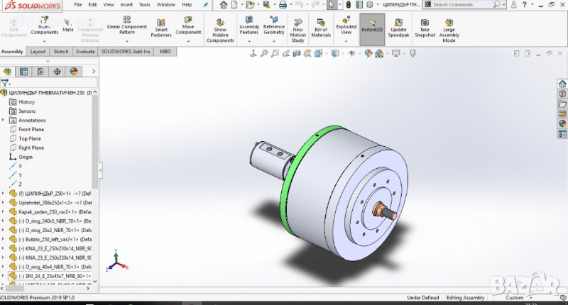The image size is (568, 305).
Task: Open the Insert menu
Action: click(126, 4)
